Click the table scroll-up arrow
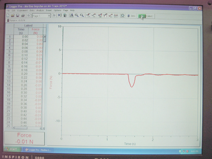The height and width of the screenshot is (159, 212). (45, 36)
